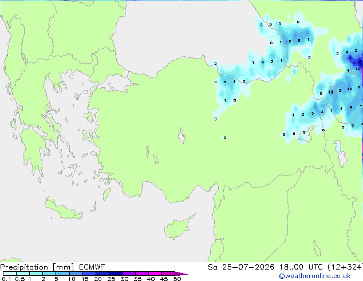
Task: Click the "ECMWF" model label
Action: (92, 267)
